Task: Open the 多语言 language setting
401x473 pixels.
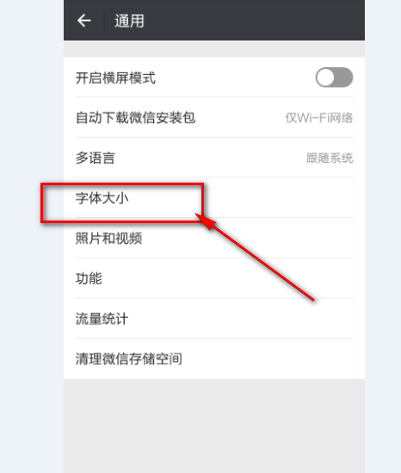Action: (x=214, y=158)
